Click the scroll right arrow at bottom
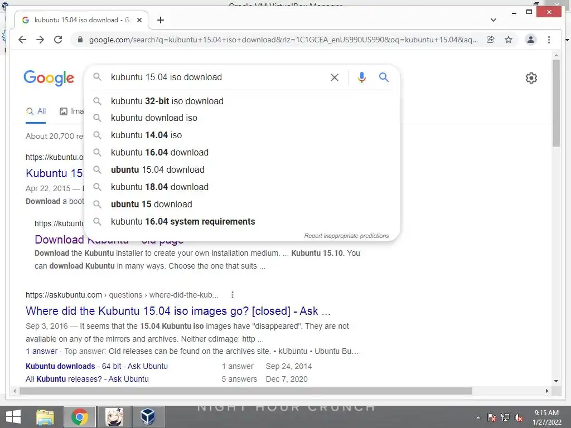 [547, 391]
